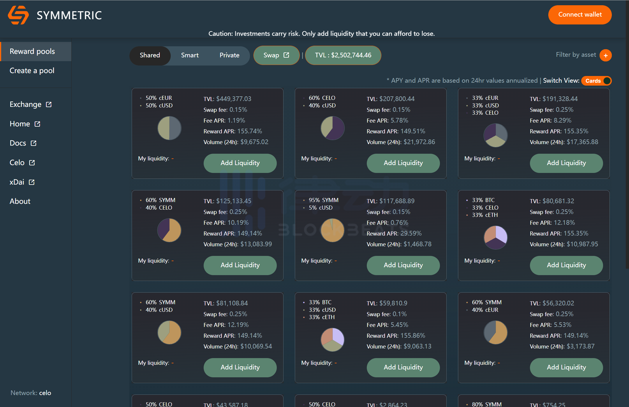
Task: Toggle the Cards switch view control
Action: 596,81
